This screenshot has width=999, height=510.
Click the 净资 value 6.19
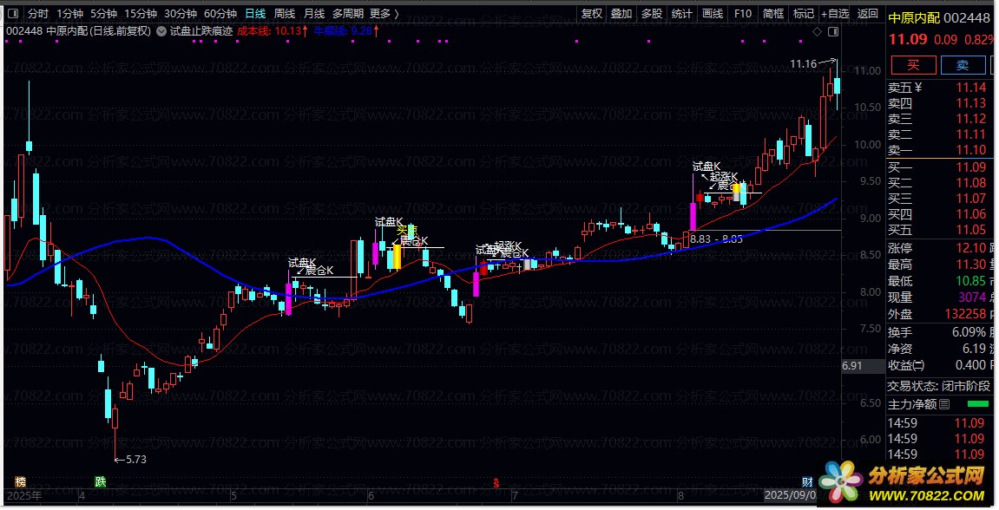pos(974,349)
